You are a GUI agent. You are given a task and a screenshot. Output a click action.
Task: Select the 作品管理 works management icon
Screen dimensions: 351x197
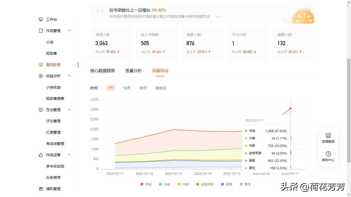click(x=41, y=31)
